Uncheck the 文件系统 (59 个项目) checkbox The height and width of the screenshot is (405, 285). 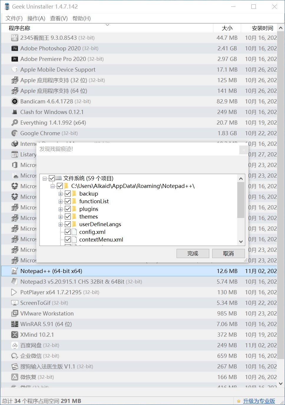[x=52, y=178]
